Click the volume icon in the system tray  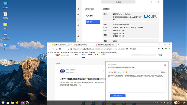[162, 103]
